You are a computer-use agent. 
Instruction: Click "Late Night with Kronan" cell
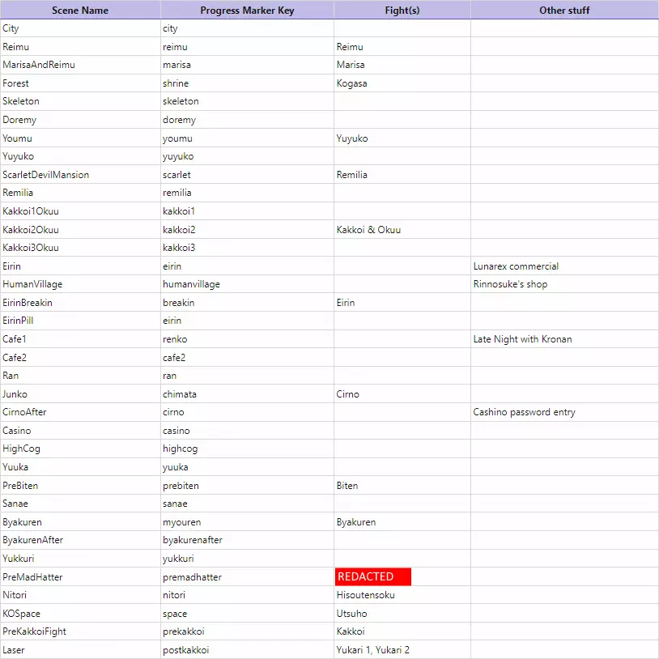click(x=522, y=339)
